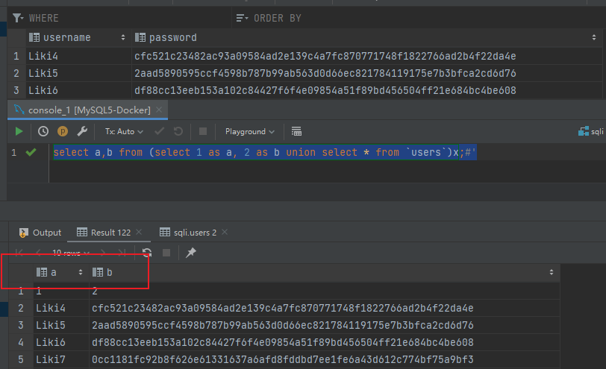
Task: Click the in-editor results table icon
Action: pos(296,131)
